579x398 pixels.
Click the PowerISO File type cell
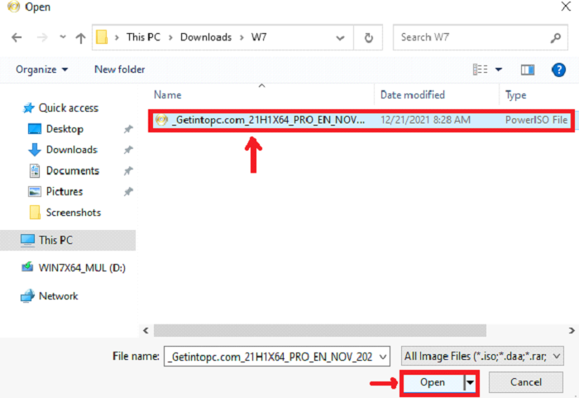pos(536,120)
